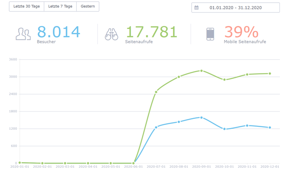This screenshot has width=286, height=173.
Task: Click the 8.014 Besucher count
Action: point(58,32)
